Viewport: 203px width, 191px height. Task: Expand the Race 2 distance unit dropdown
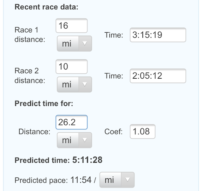[74, 84]
